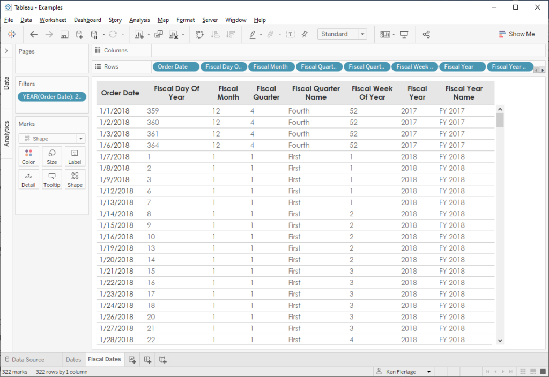Click the Swap rows and columns icon

[199, 34]
